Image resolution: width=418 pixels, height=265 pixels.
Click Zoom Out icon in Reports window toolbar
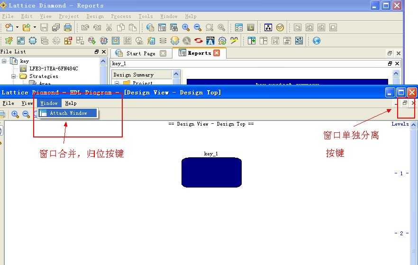[198, 27]
